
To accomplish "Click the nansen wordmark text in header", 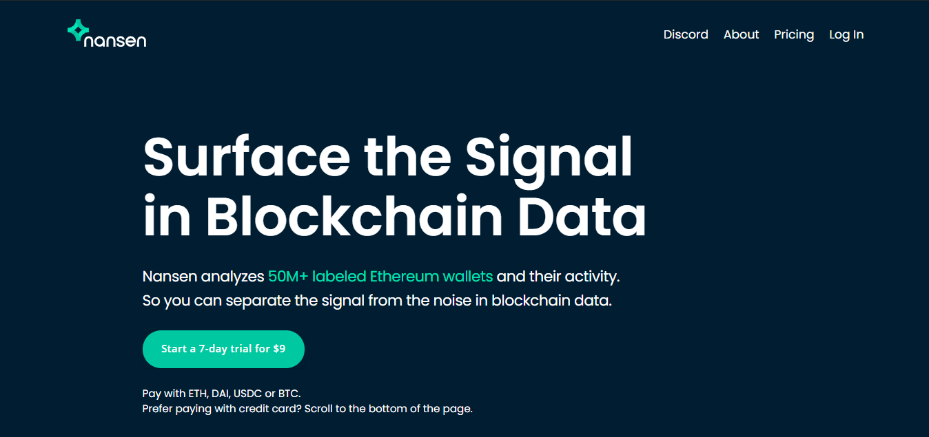I will pos(115,41).
